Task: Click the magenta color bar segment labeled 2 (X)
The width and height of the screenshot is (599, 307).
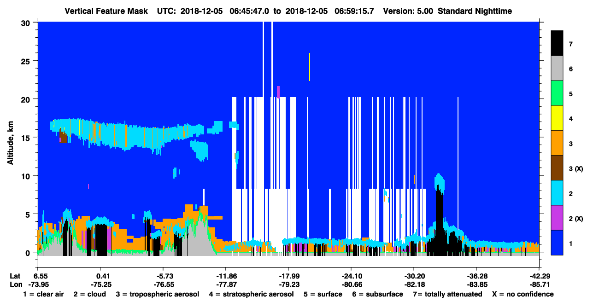Action: point(557,217)
